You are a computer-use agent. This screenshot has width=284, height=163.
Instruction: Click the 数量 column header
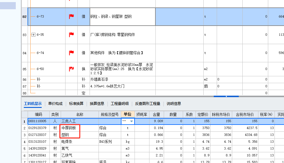click(173, 114)
